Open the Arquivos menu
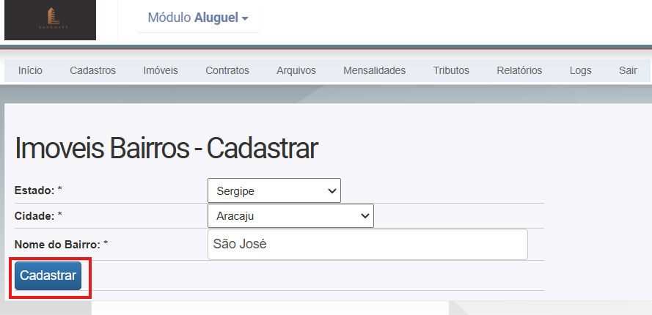 click(296, 70)
